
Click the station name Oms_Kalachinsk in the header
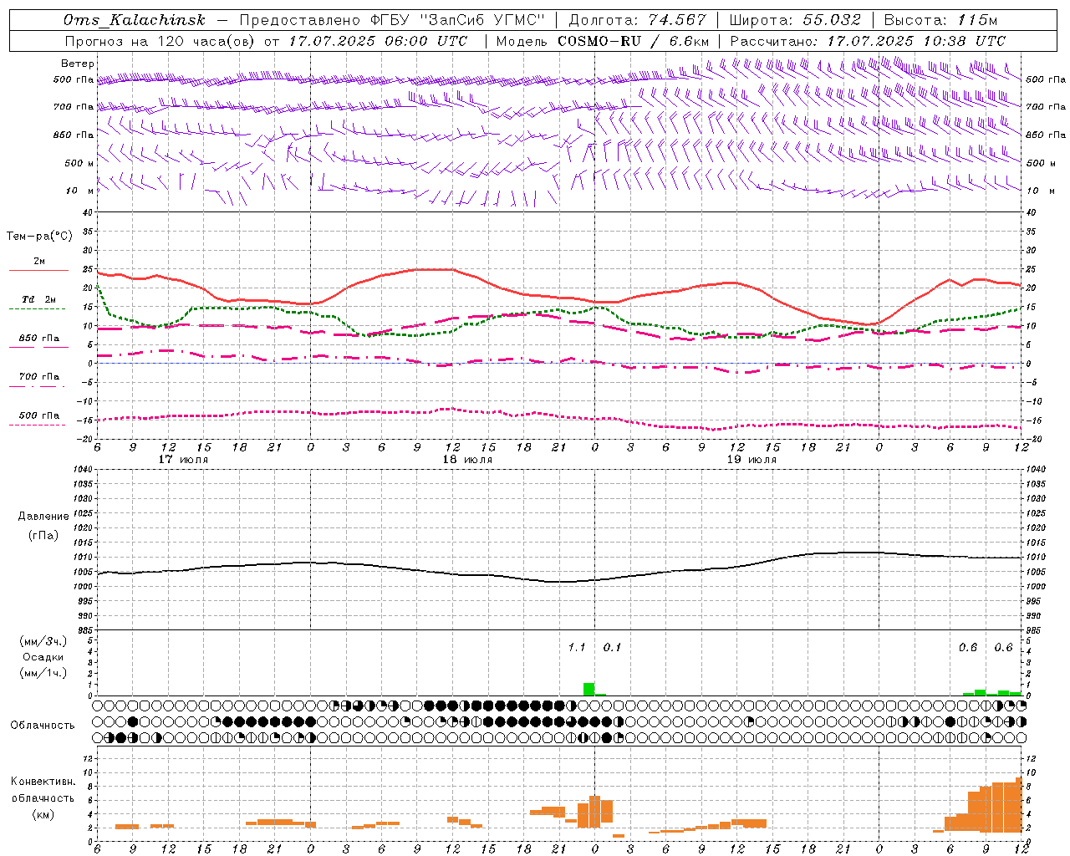(135, 20)
